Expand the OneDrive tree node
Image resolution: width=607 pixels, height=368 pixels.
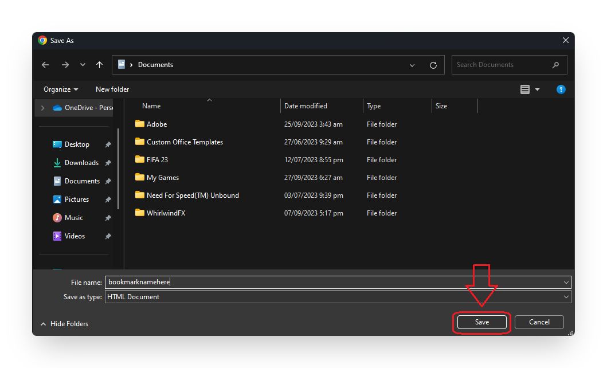click(43, 108)
